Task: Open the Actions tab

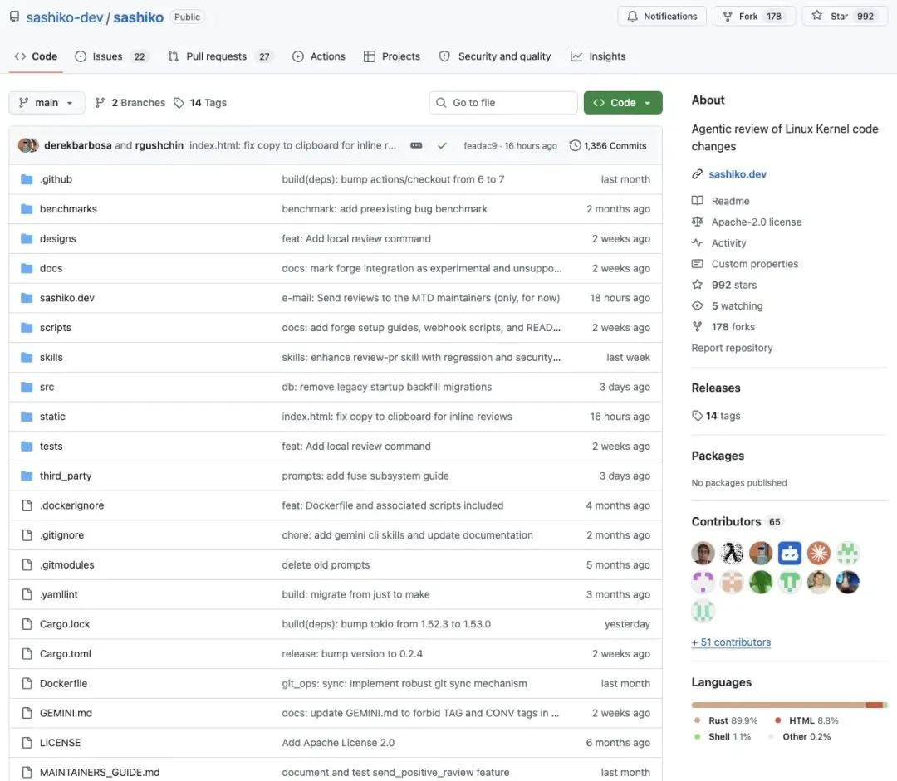Action: [319, 56]
